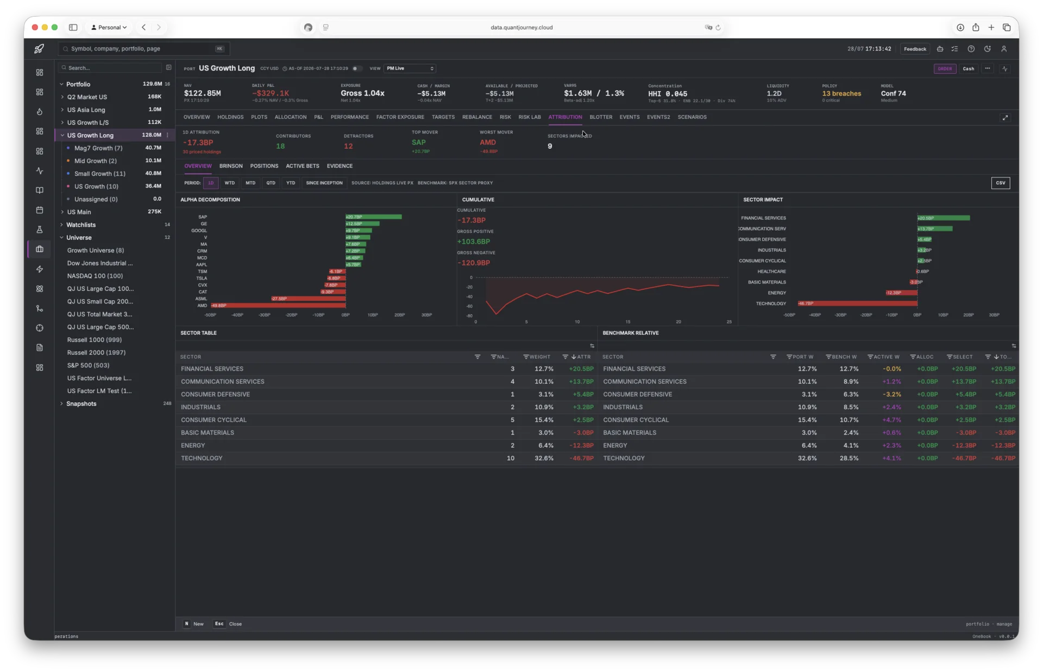Open the three-dot menu for US Growth Long
1043x672 pixels.
(x=167, y=135)
